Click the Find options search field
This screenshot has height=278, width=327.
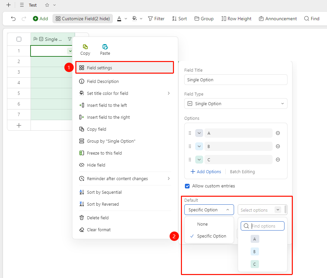tap(263, 226)
